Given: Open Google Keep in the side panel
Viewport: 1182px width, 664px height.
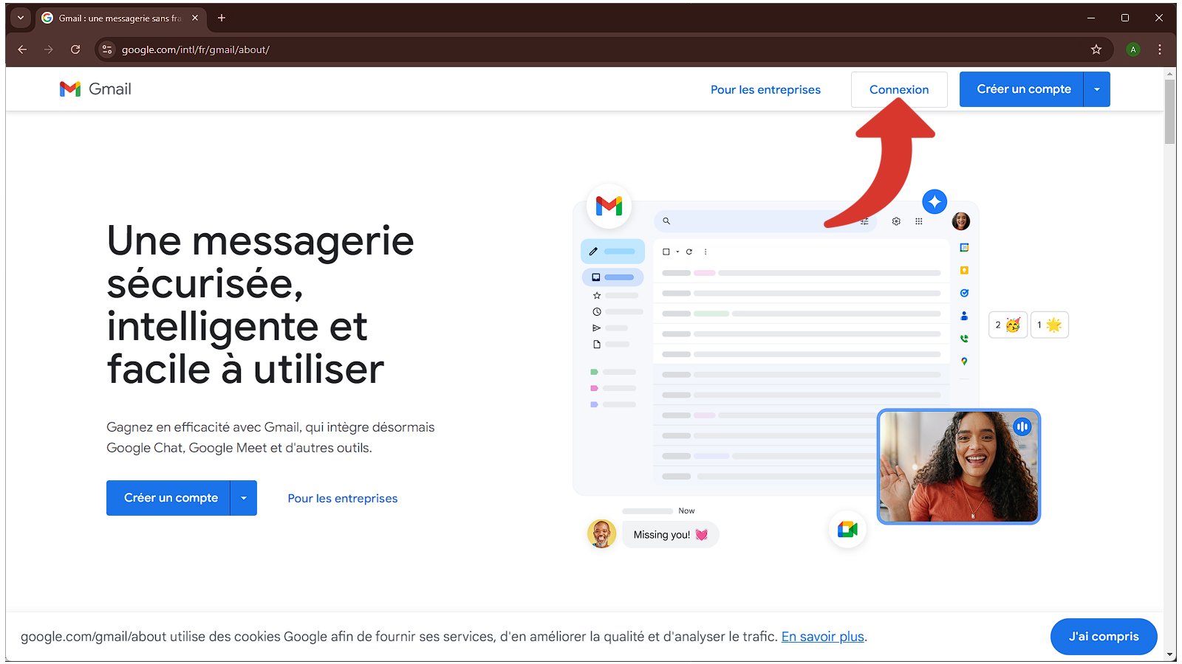Looking at the screenshot, I should click(x=963, y=270).
